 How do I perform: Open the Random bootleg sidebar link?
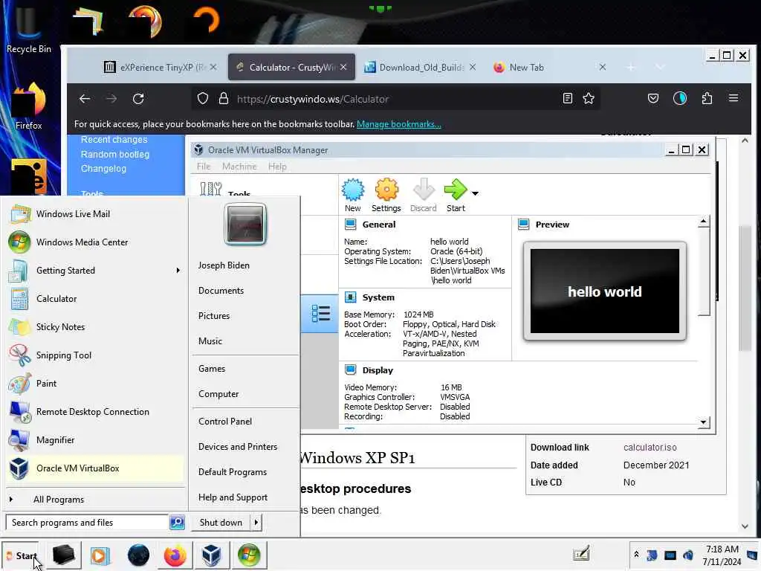tap(115, 155)
